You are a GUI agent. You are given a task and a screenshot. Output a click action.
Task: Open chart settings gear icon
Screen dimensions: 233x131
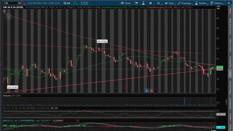tap(150, 3)
